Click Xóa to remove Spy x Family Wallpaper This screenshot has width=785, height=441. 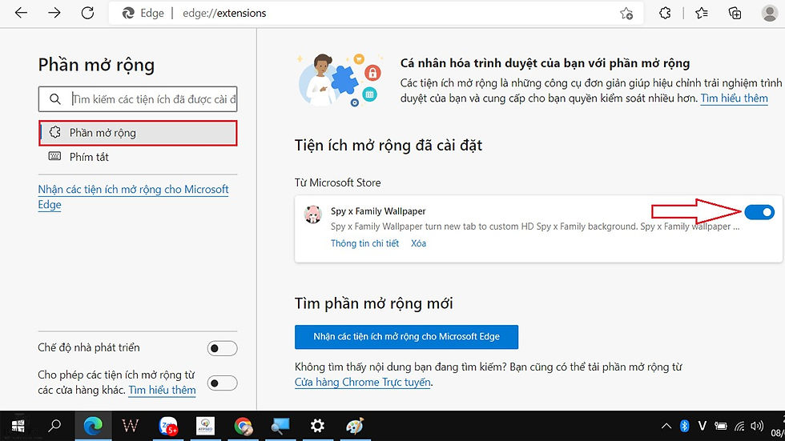(418, 243)
